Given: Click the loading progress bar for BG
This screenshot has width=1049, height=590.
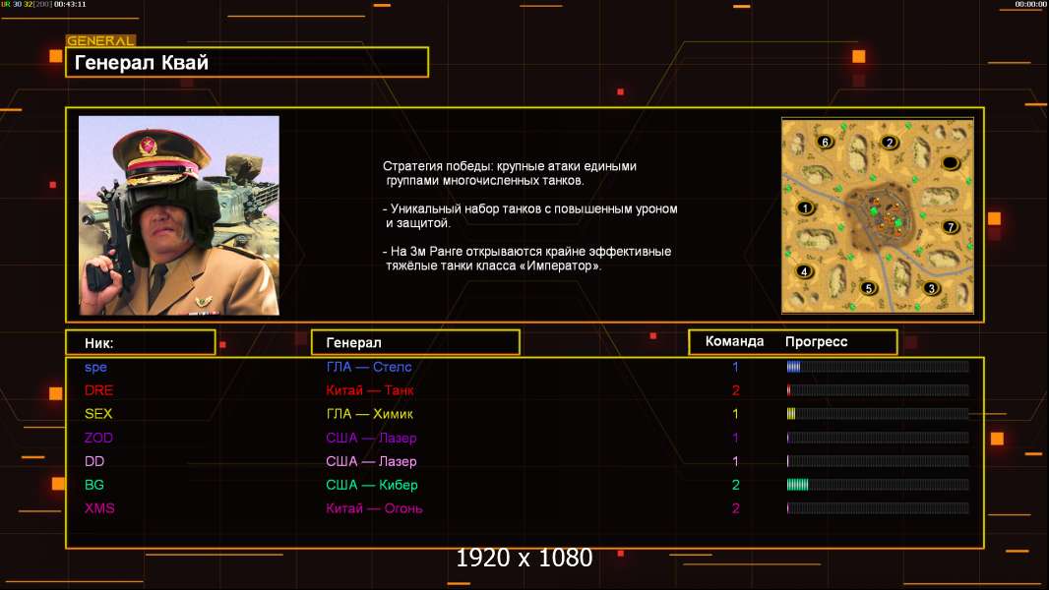Looking at the screenshot, I should tap(878, 485).
